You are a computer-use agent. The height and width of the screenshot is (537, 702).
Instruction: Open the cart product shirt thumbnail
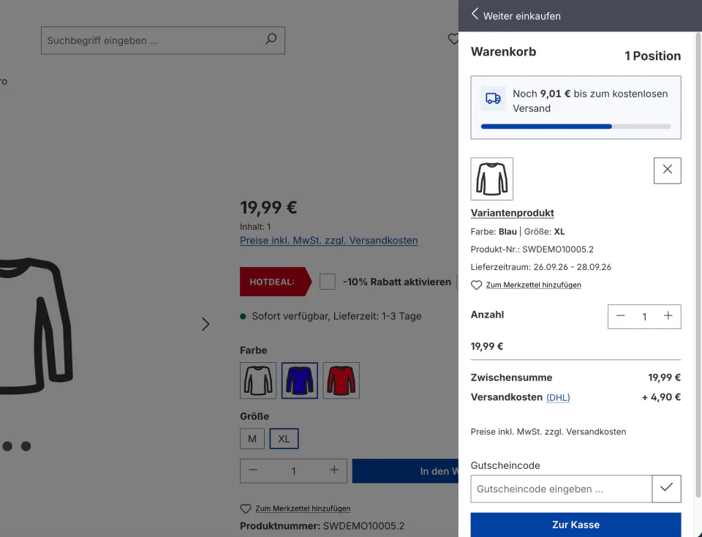click(491, 179)
